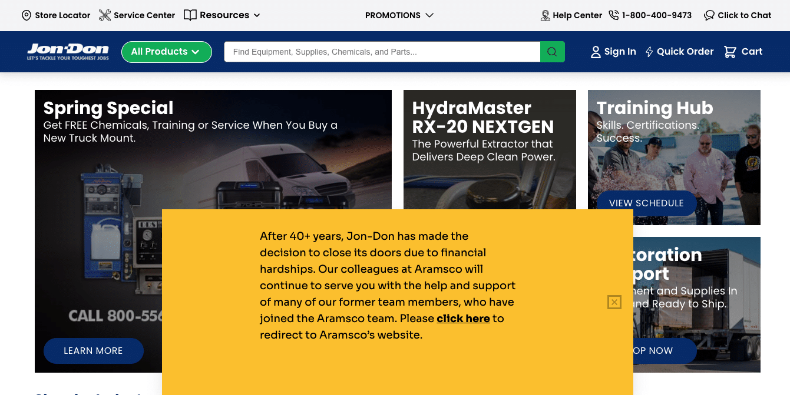The height and width of the screenshot is (395, 790).
Task: Open Service Center via tools icon
Action: tap(105, 15)
